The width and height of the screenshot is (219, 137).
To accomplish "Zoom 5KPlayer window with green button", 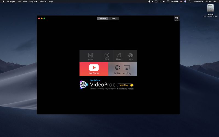I will [44, 18].
